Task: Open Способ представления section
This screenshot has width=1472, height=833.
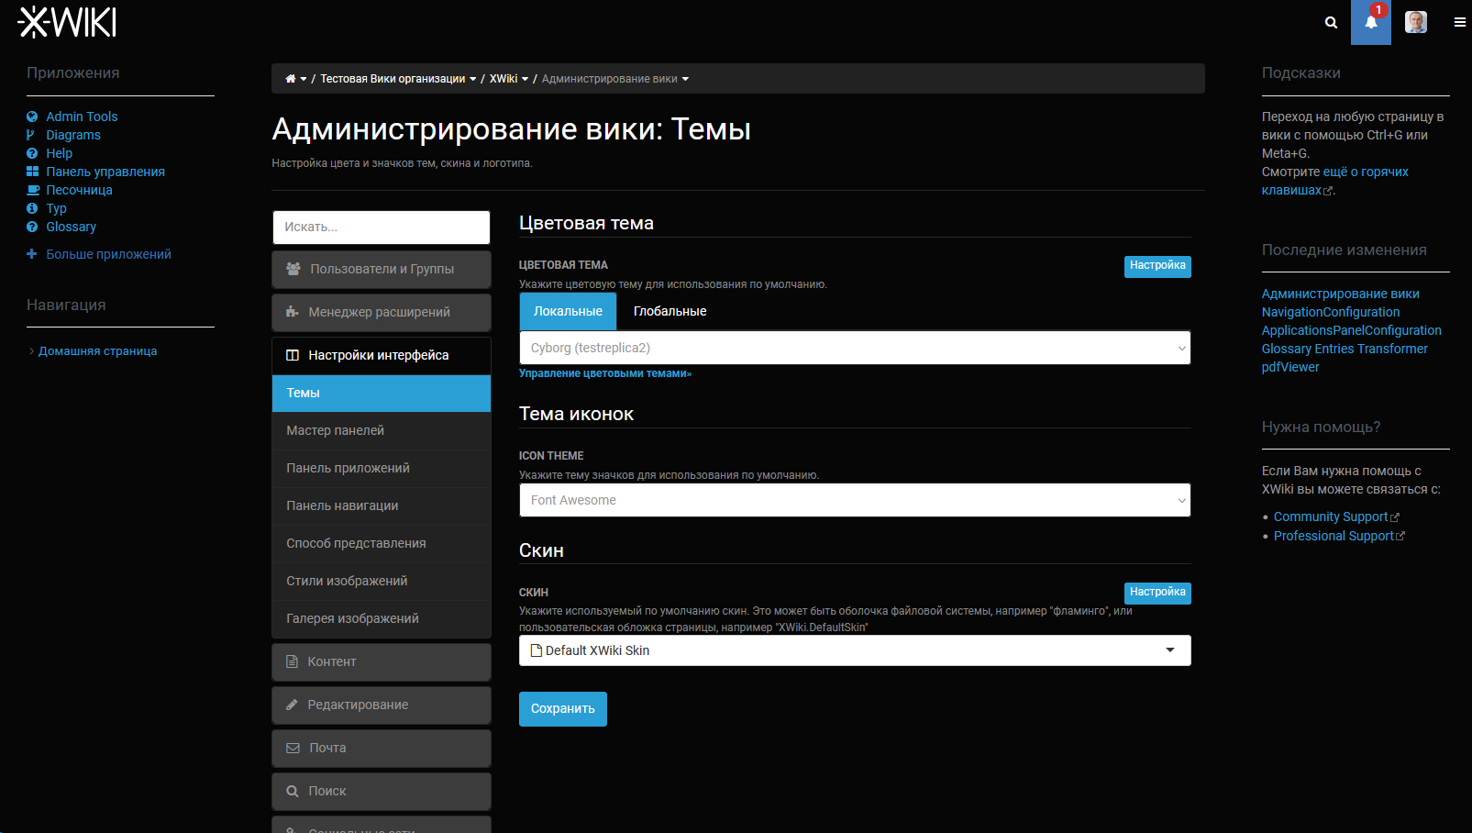Action: coord(382,544)
